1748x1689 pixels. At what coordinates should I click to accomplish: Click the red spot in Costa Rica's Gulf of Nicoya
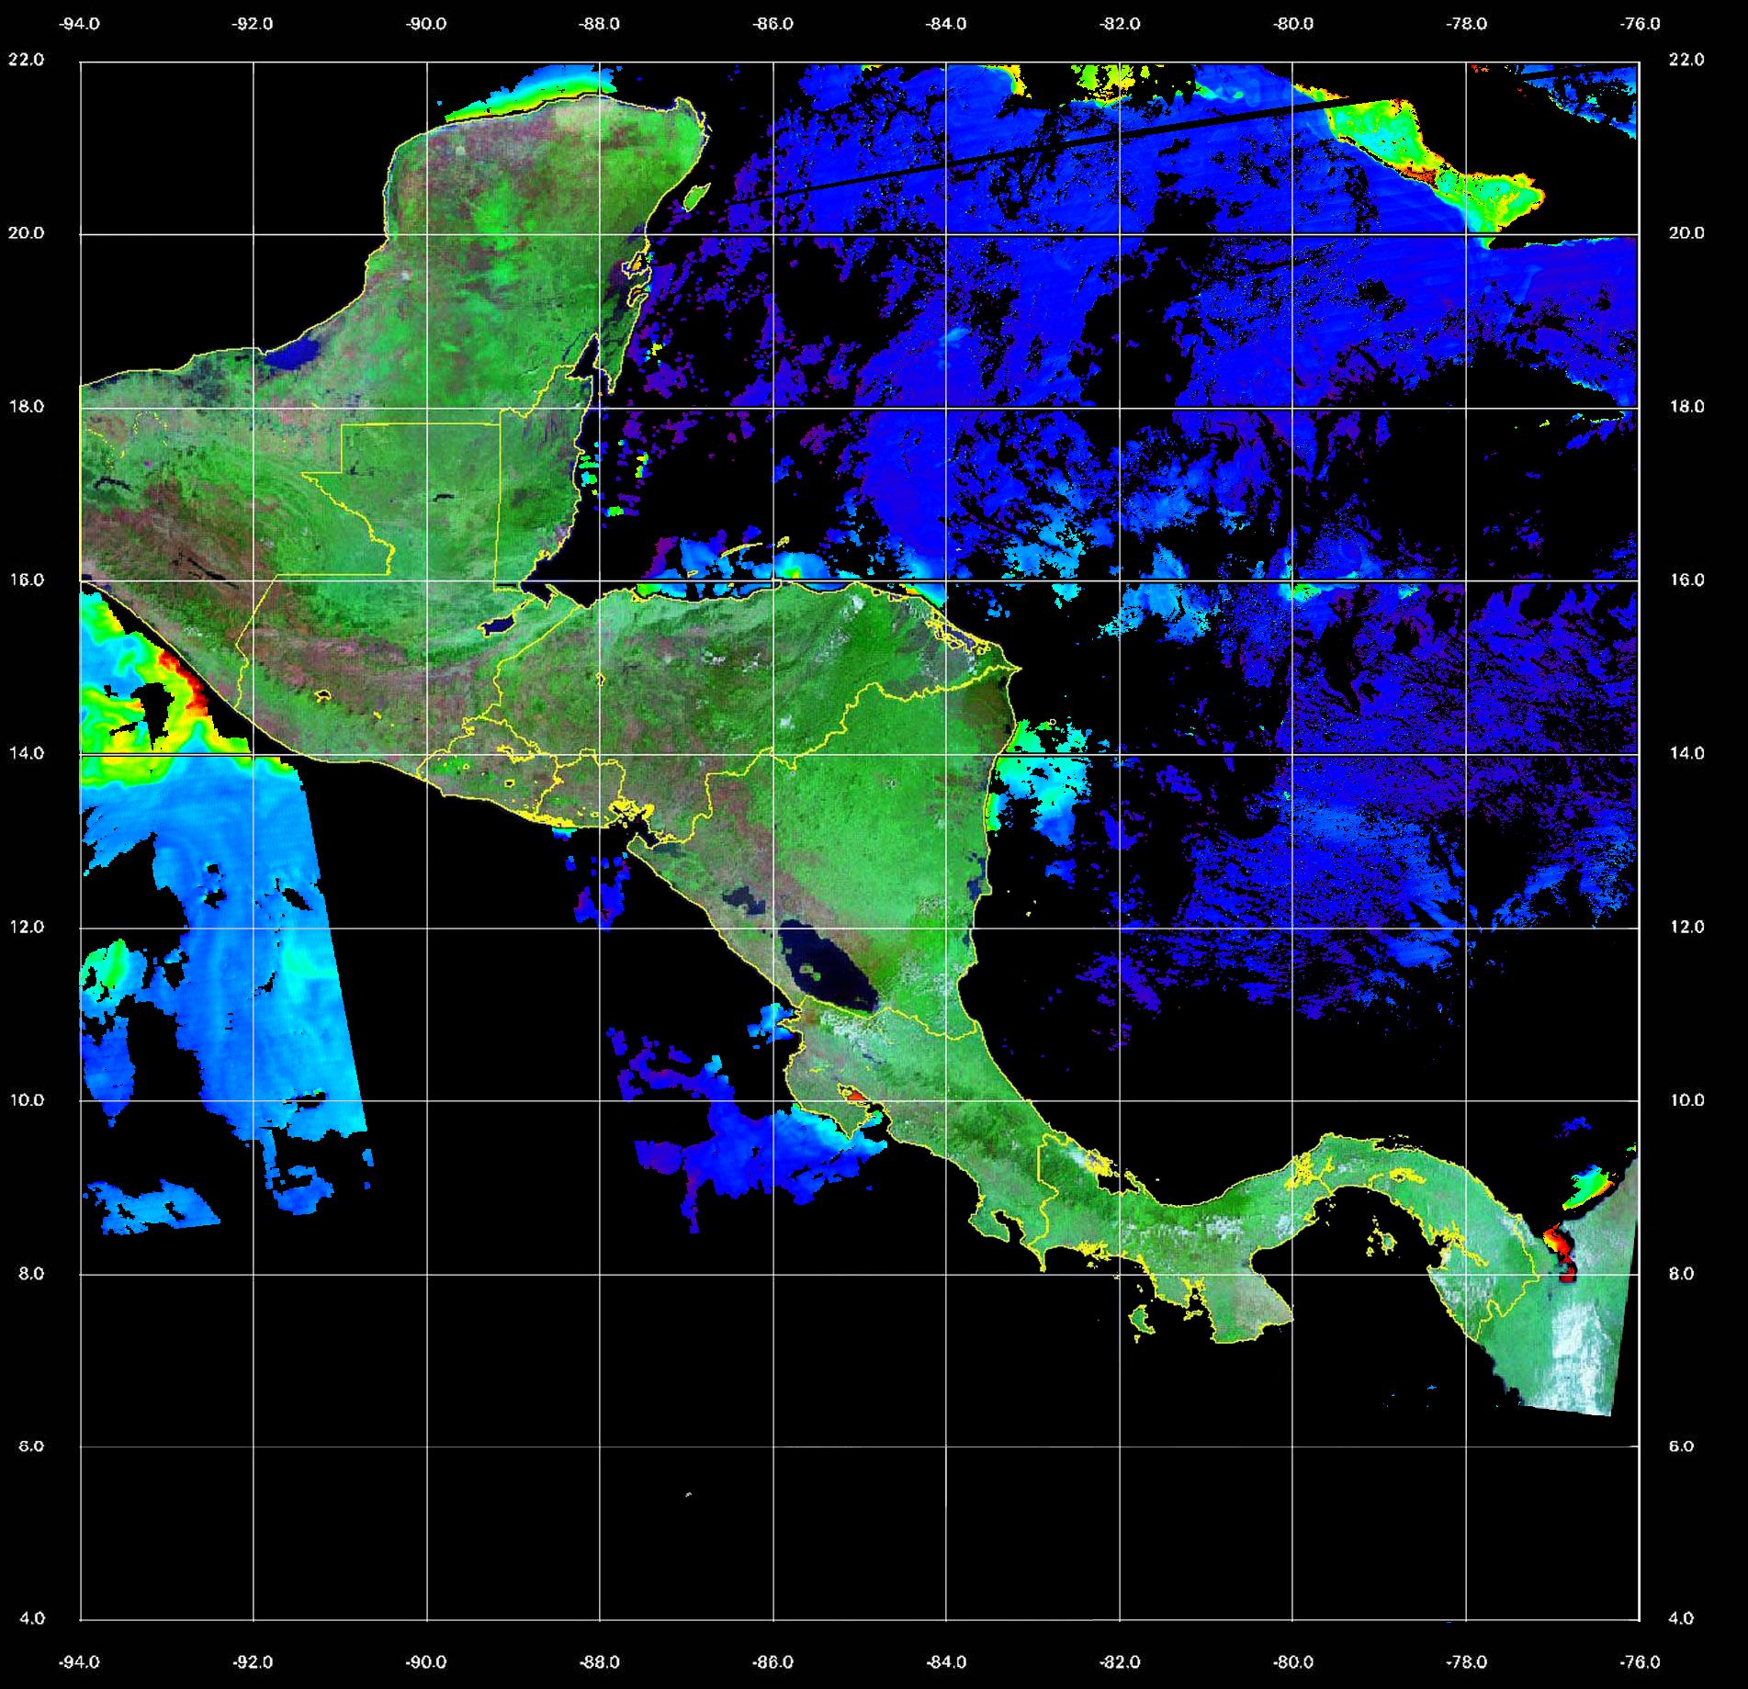pos(854,1094)
